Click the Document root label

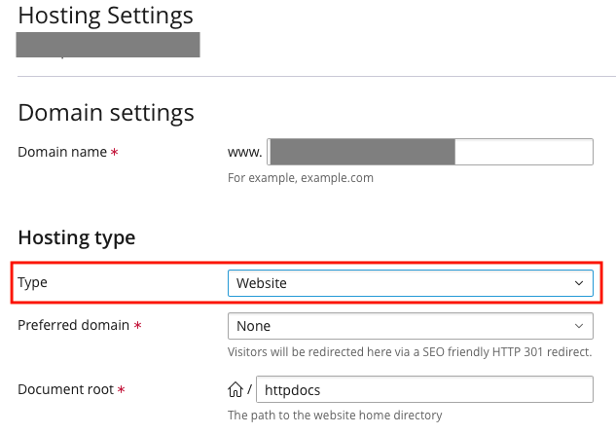point(64,390)
